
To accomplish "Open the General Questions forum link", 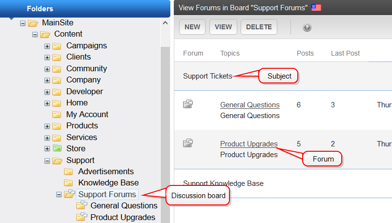I will tap(250, 105).
